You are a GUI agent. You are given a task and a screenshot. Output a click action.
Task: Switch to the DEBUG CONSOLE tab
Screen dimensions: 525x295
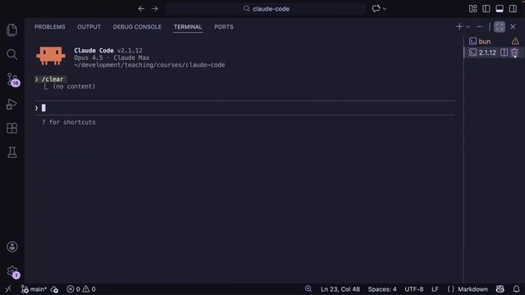coord(137,27)
